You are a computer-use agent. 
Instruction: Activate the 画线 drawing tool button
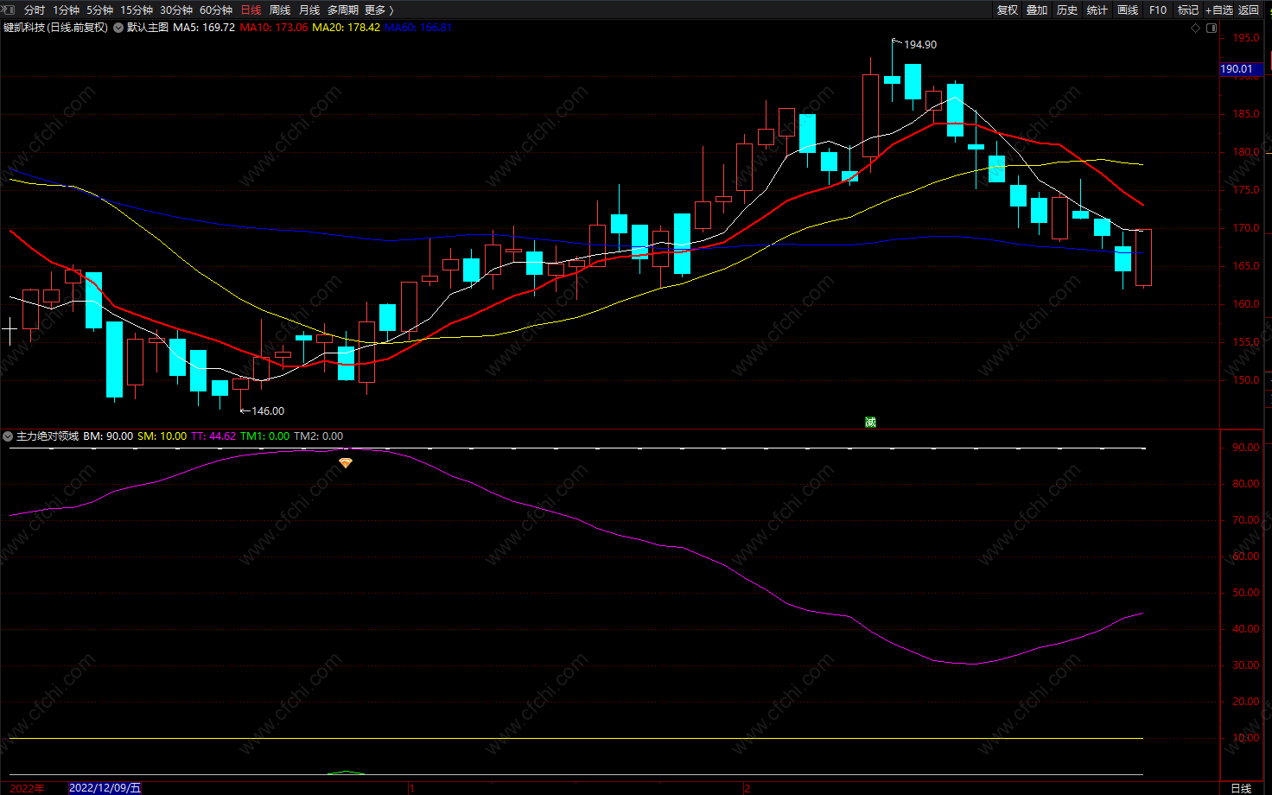(x=1128, y=10)
